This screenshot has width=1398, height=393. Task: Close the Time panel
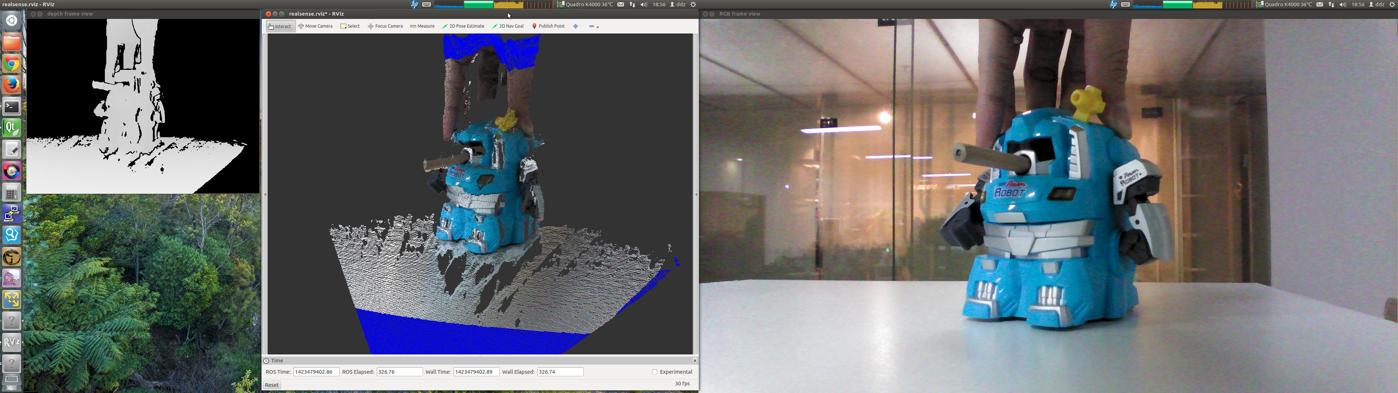tap(695, 360)
